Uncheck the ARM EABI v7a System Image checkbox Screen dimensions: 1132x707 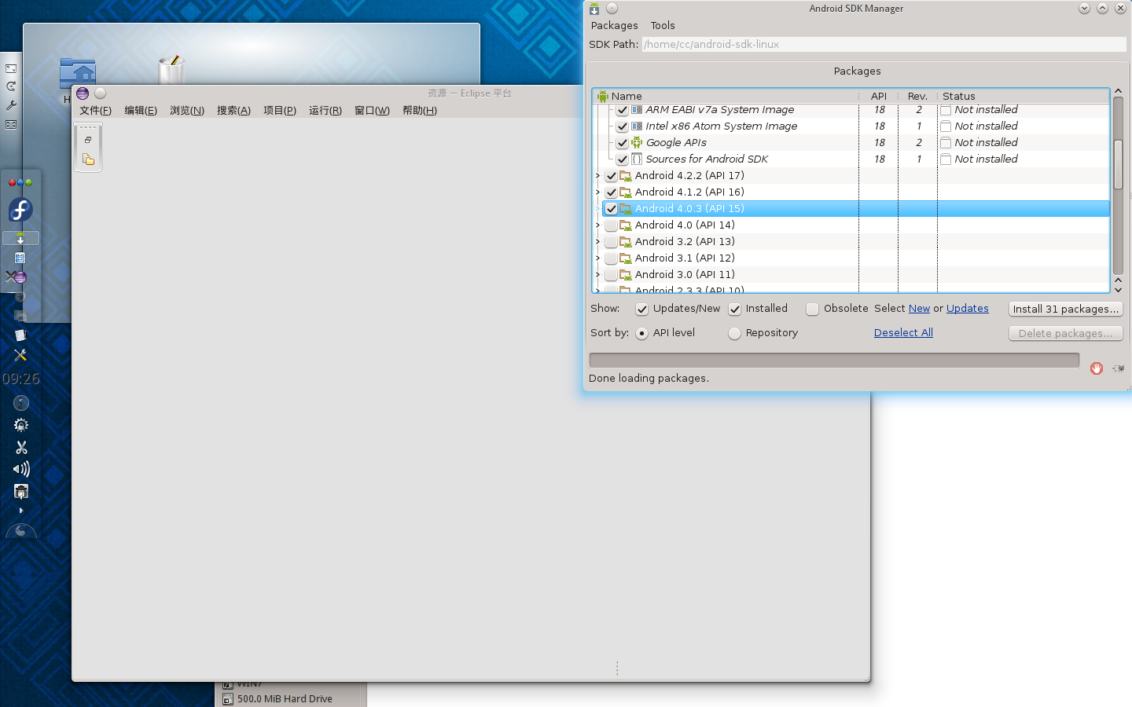click(622, 110)
